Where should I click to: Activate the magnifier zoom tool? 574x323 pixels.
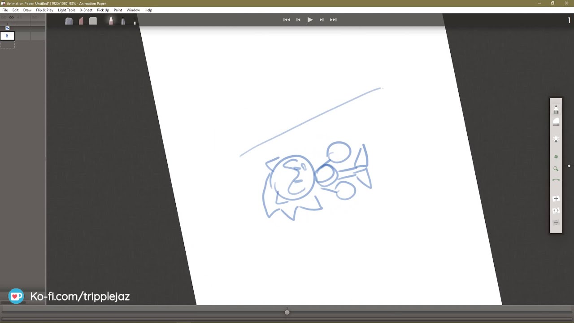coord(556,169)
